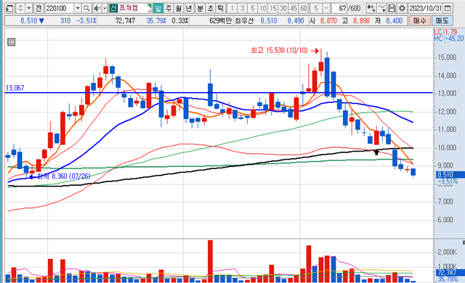This screenshot has width=465, height=283.
Task: Select the 10 interval button
Action: (263, 8)
